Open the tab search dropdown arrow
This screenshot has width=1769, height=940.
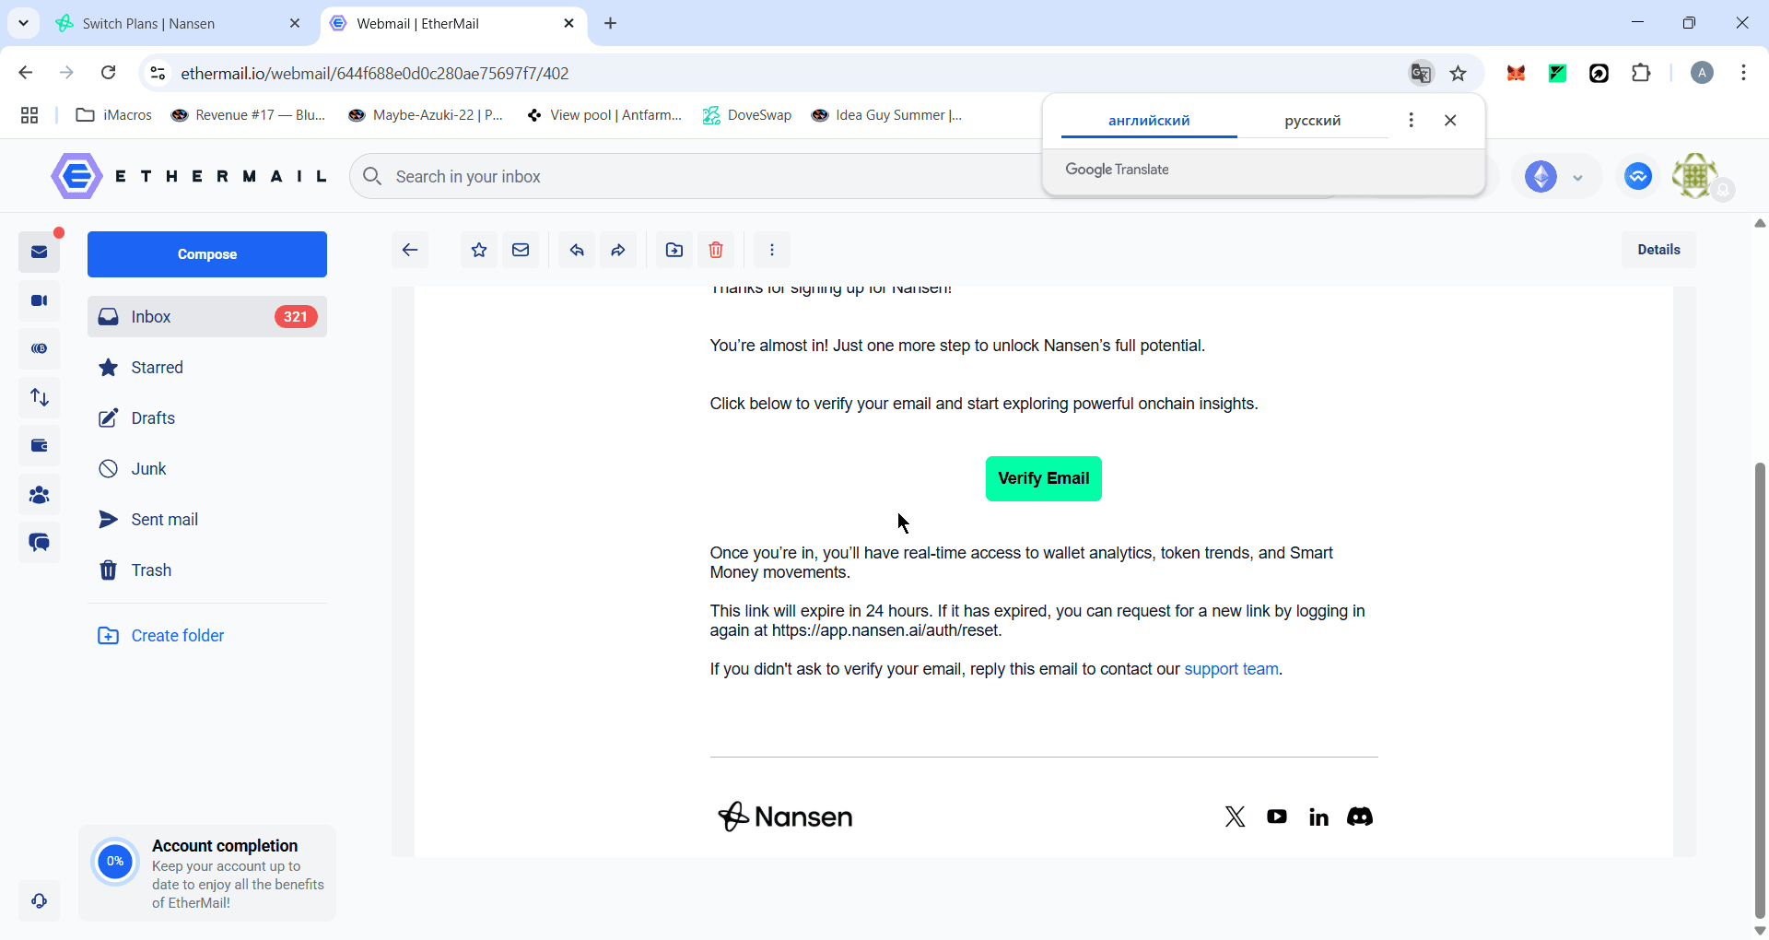point(23,23)
